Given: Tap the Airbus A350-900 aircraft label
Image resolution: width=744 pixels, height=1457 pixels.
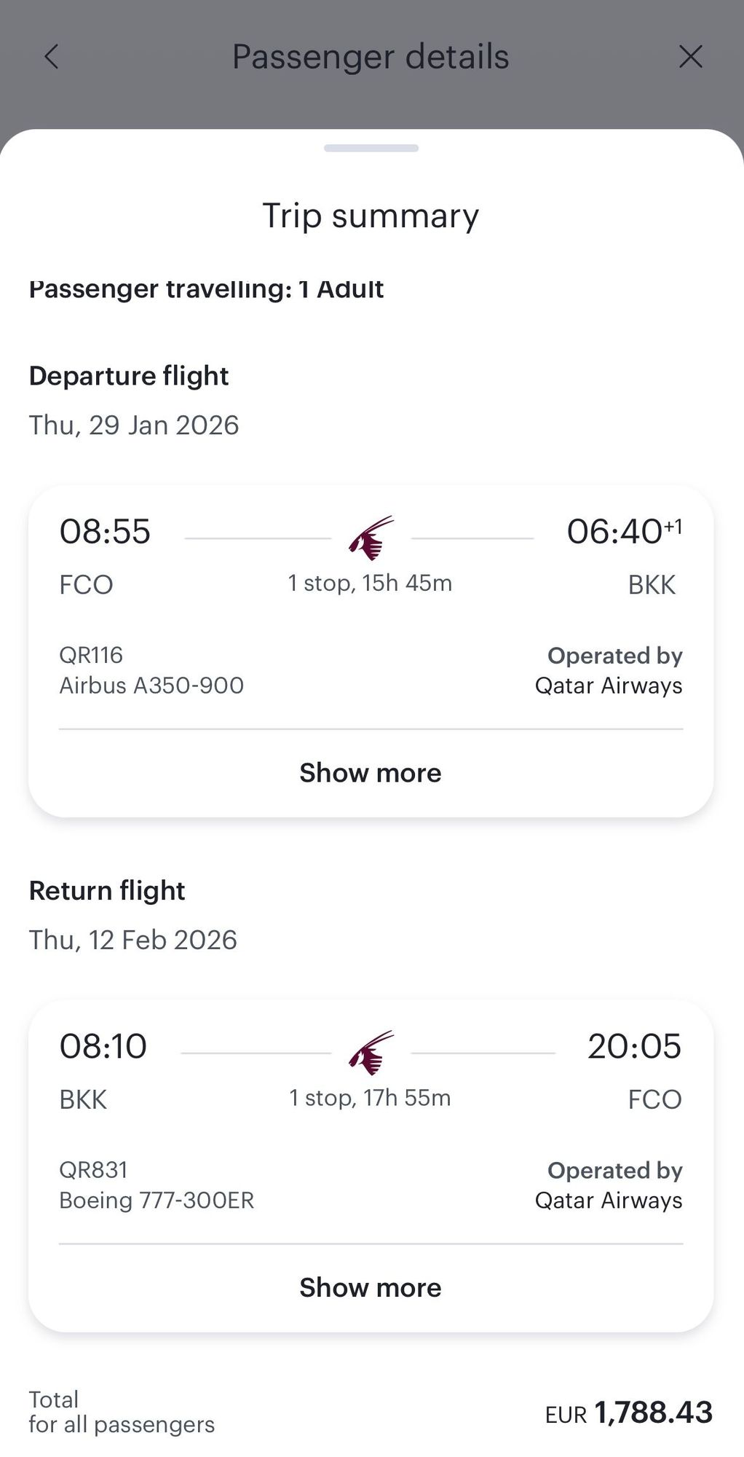Looking at the screenshot, I should click(x=151, y=686).
